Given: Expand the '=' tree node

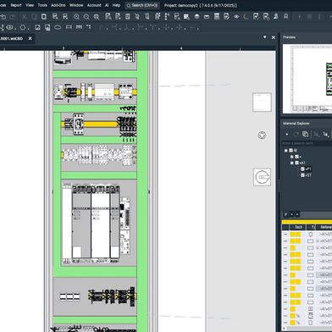Looking at the screenshot, I should [x=292, y=157].
